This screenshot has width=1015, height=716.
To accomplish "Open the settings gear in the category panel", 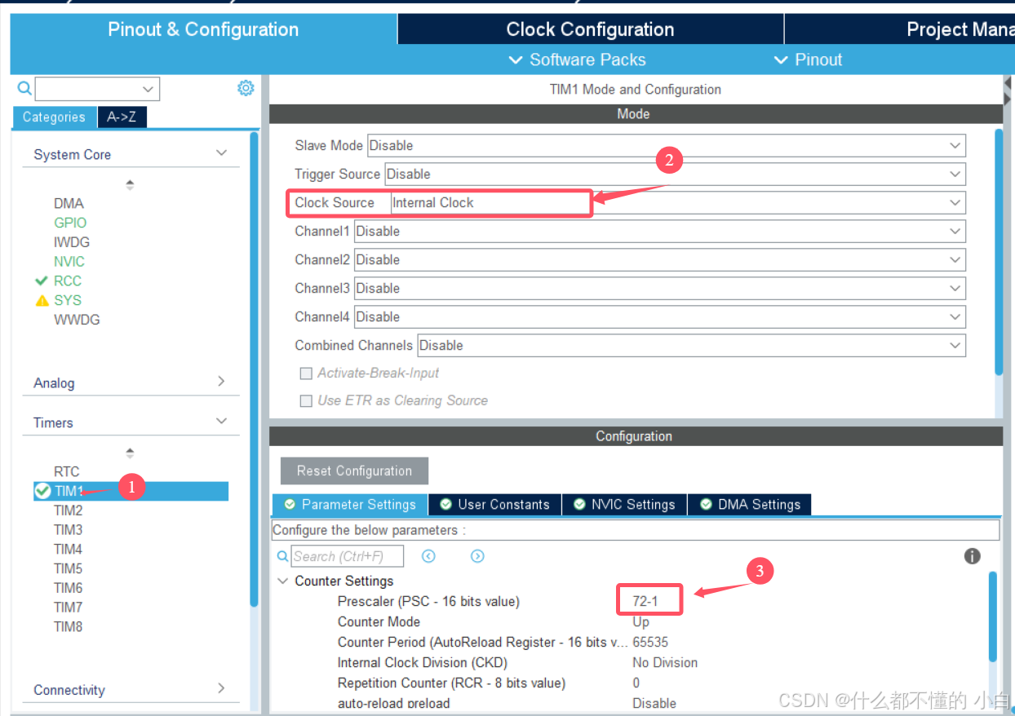I will click(x=246, y=88).
